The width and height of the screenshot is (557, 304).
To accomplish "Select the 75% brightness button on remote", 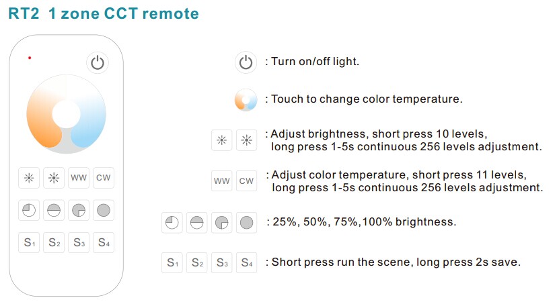I will pos(79,211).
